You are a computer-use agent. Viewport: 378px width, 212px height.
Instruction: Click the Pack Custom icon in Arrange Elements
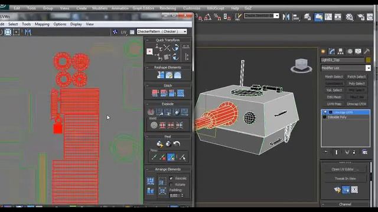click(151, 181)
